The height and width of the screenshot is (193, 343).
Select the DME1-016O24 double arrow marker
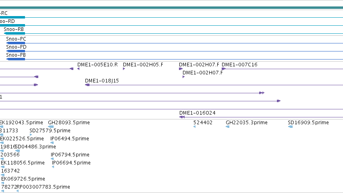(x=182, y=117)
